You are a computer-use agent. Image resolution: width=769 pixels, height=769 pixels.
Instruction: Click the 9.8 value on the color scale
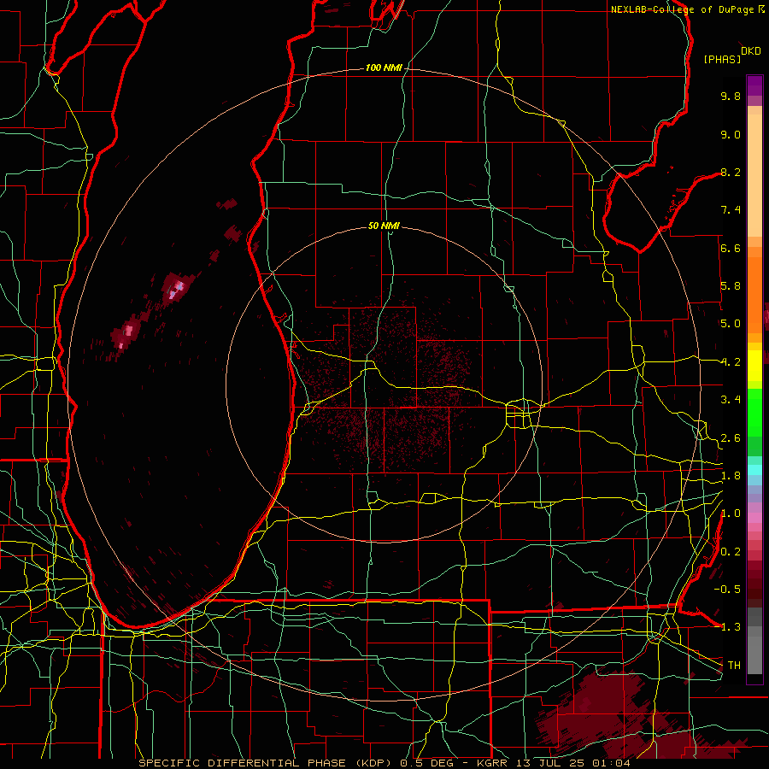point(731,96)
